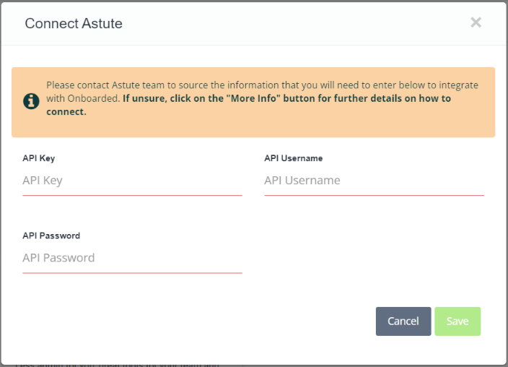Click 'Please contact Astute team' notice text
Screen dimensions: 508x367
(262, 91)
